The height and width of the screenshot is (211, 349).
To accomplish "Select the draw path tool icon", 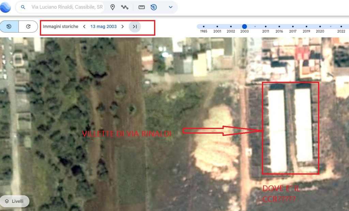I will 124,7.
